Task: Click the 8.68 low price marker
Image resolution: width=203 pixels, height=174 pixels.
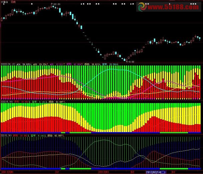Action: point(132,62)
